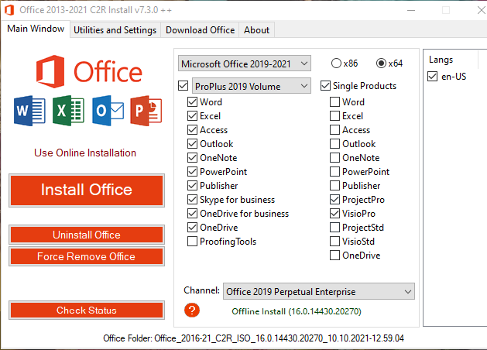Expand the Channel Office 2019 Perpetual Enterprise dropdown
The width and height of the screenshot is (487, 350).
click(x=319, y=291)
